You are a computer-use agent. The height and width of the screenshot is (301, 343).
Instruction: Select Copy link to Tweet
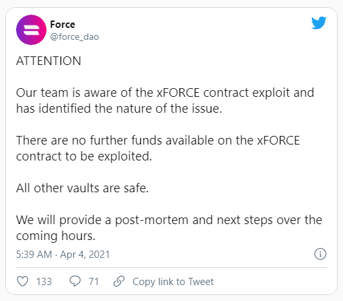coord(173,282)
